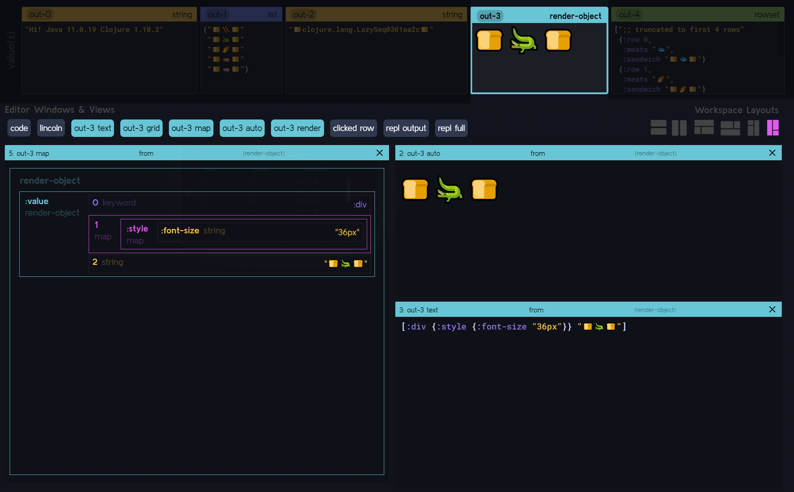
Task: Toggle the 'clicked row' display button
Action: 353,128
